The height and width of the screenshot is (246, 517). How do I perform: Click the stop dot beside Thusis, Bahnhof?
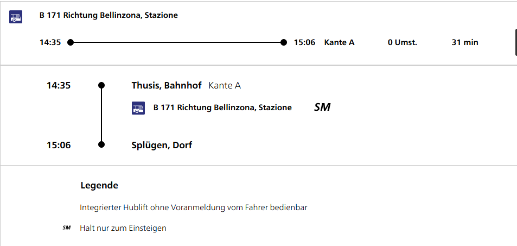click(101, 85)
